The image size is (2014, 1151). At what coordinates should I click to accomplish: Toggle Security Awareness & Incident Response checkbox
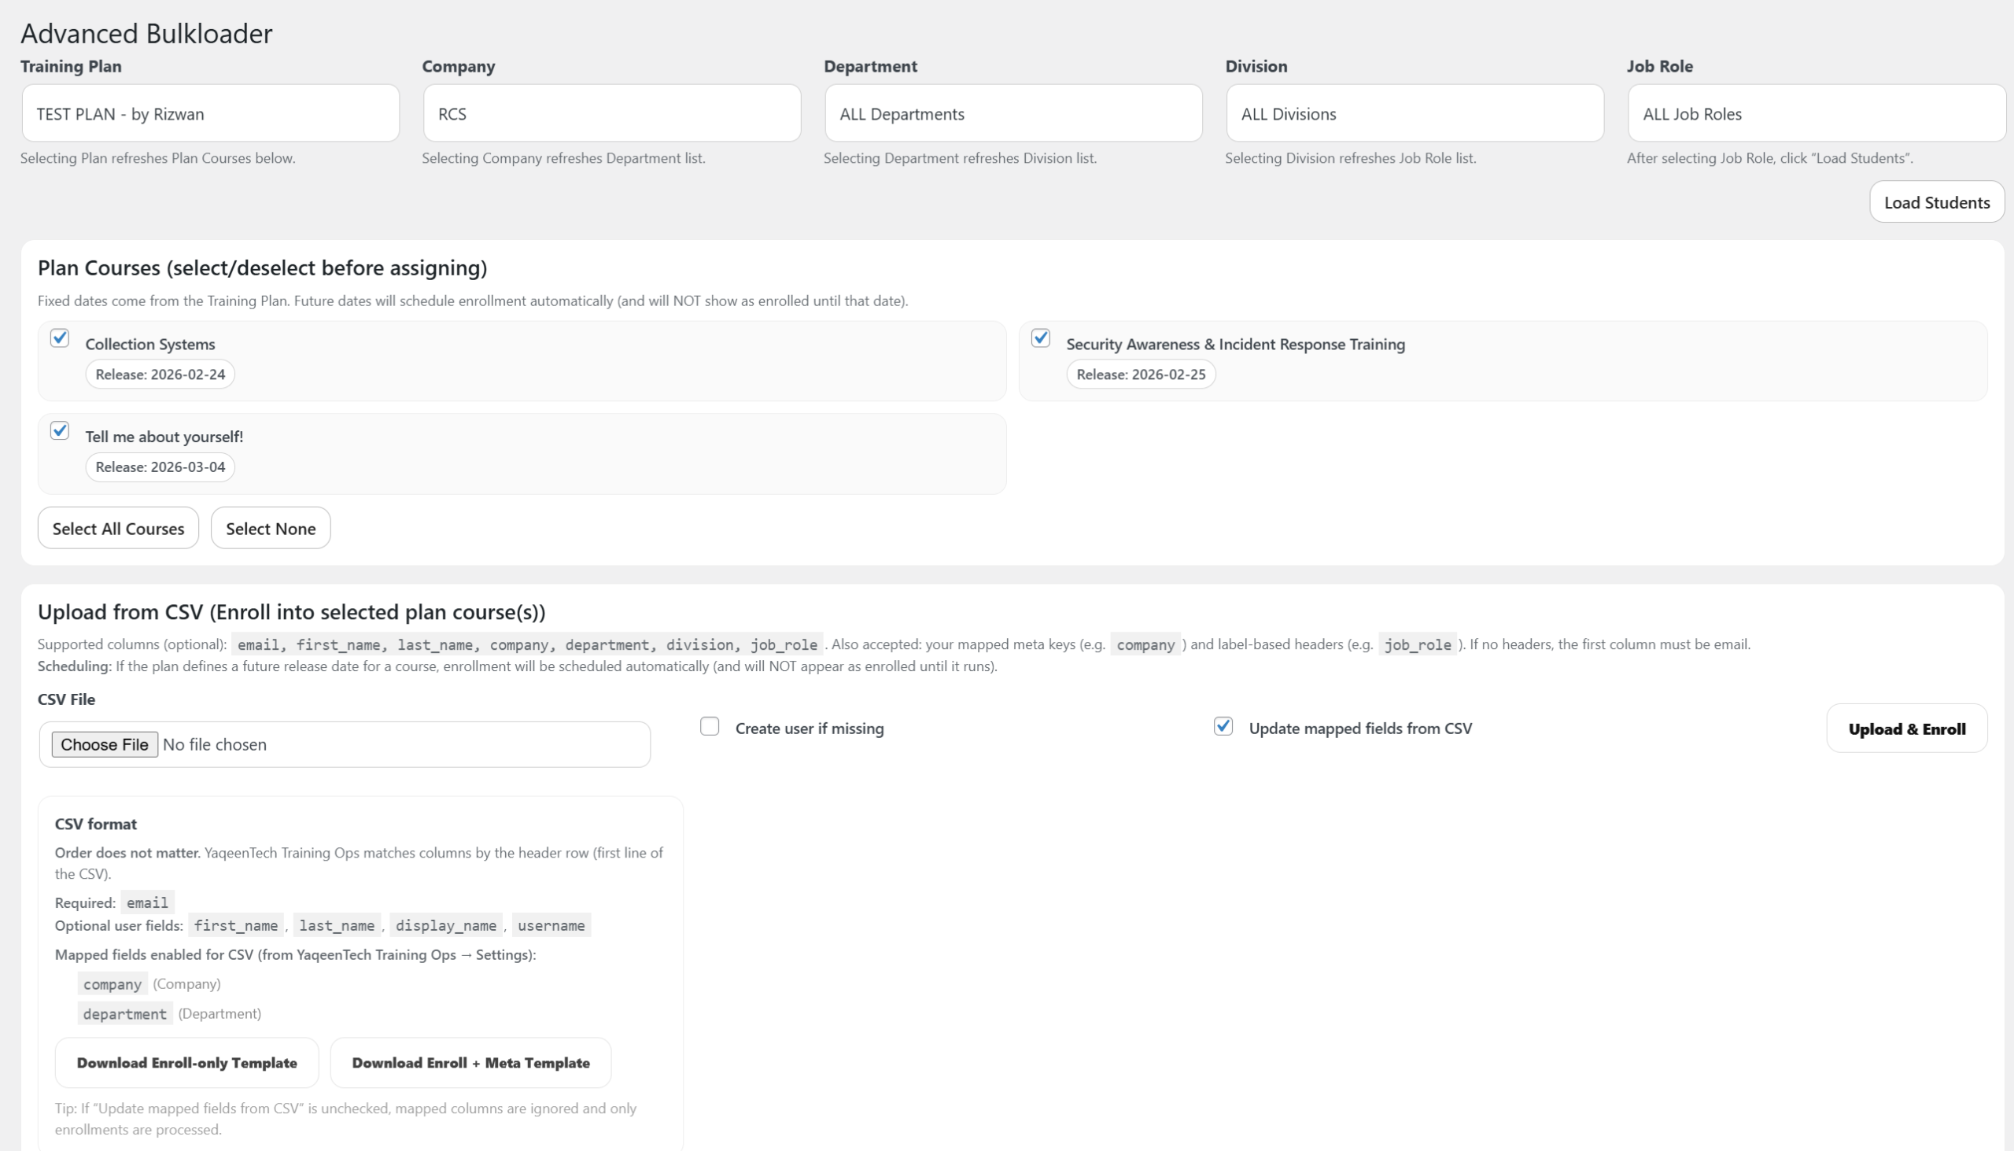(x=1040, y=338)
